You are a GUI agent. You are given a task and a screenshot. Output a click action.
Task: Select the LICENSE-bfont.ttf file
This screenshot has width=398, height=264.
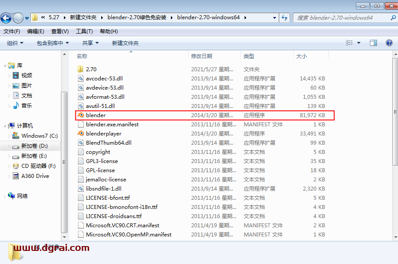coord(108,198)
